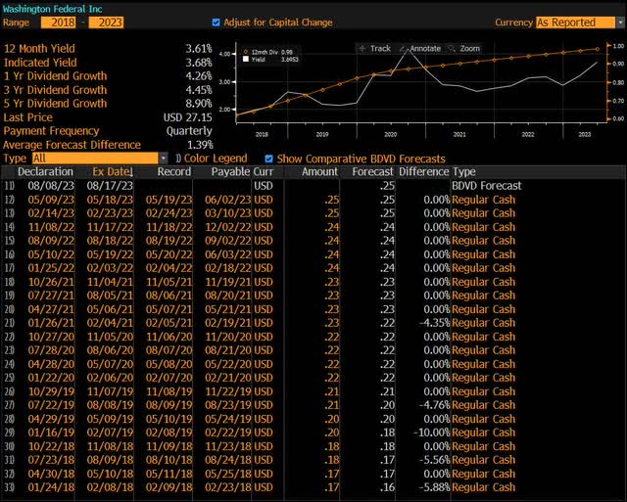The image size is (627, 502).
Task: Click the Difference column header
Action: coord(424,171)
